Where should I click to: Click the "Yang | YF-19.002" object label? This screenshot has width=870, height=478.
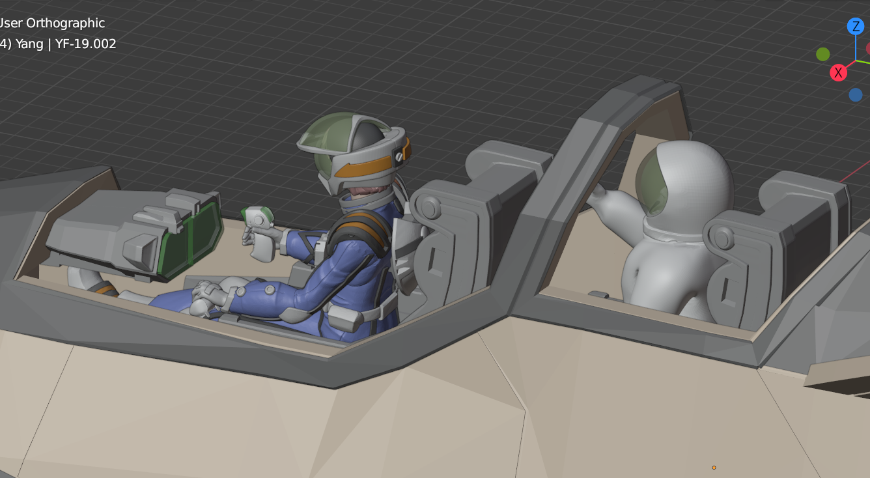click(x=66, y=44)
